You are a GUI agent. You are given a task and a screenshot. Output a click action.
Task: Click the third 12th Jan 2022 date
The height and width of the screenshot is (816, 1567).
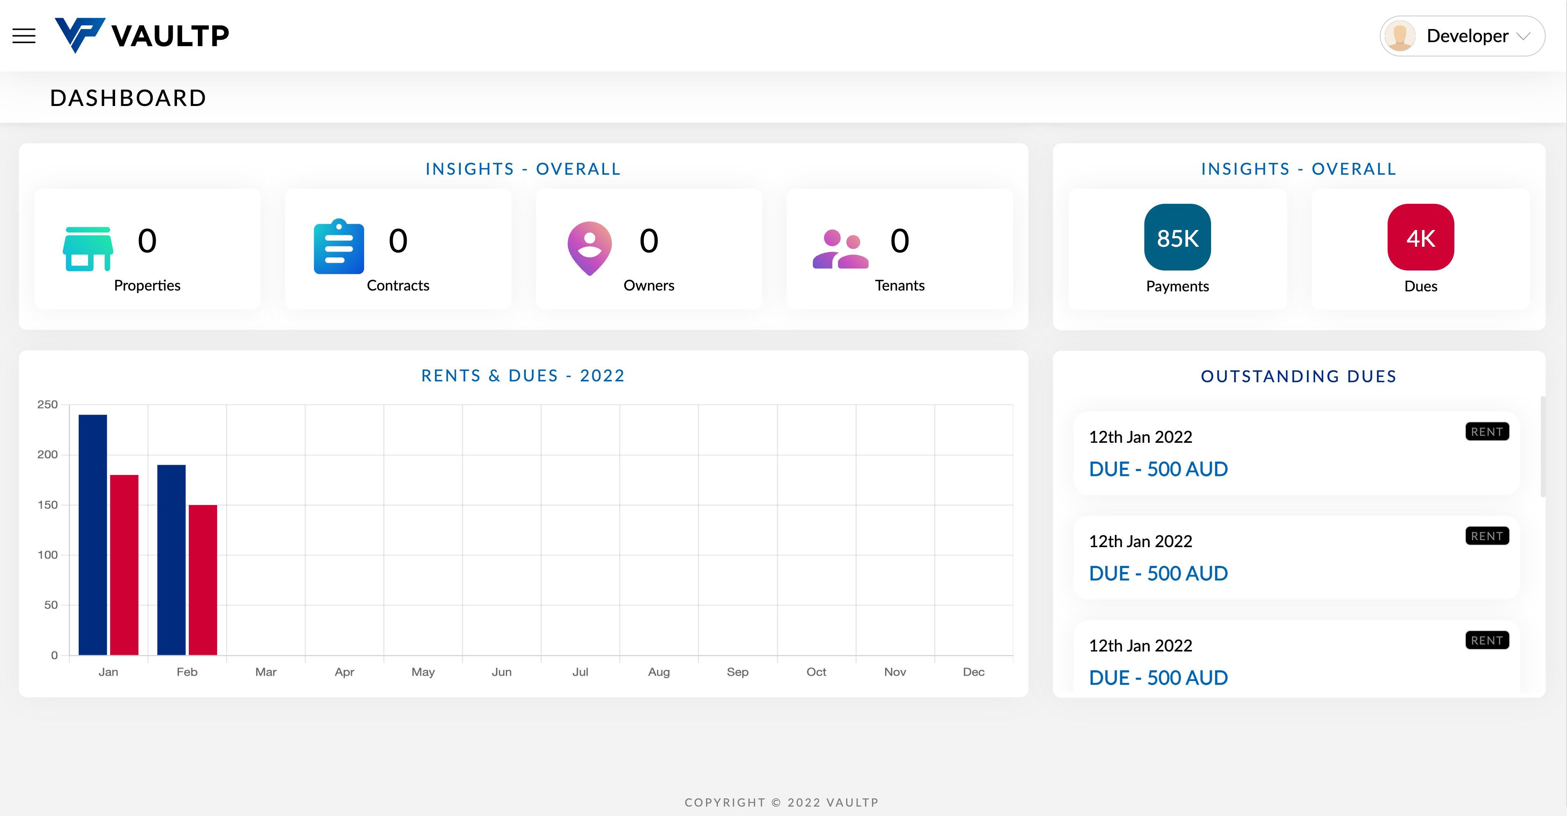pos(1140,646)
